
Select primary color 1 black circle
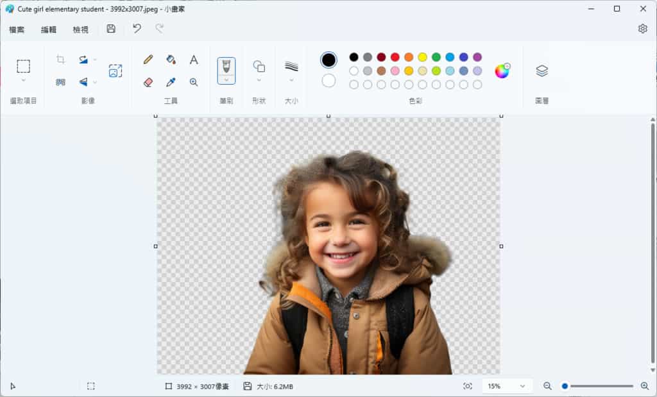pyautogui.click(x=328, y=60)
